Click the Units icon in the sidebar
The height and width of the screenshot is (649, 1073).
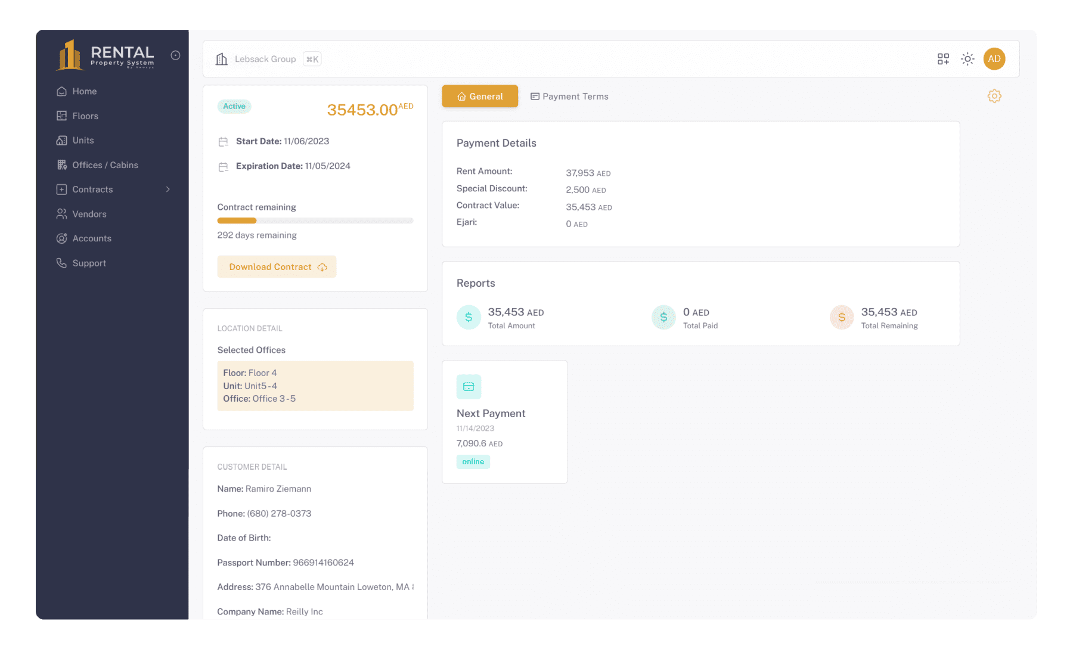tap(61, 140)
